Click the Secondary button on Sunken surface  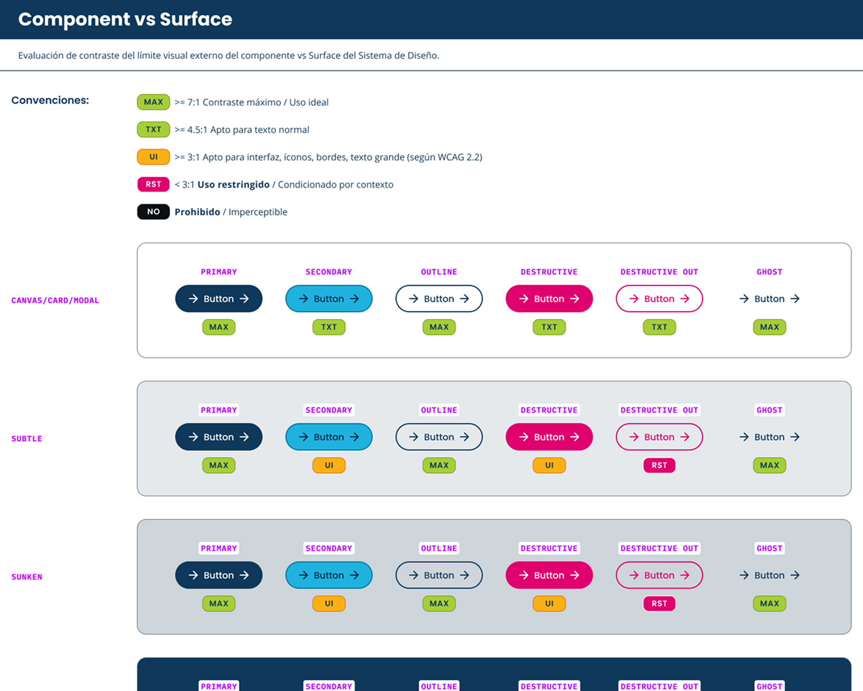[x=329, y=575]
